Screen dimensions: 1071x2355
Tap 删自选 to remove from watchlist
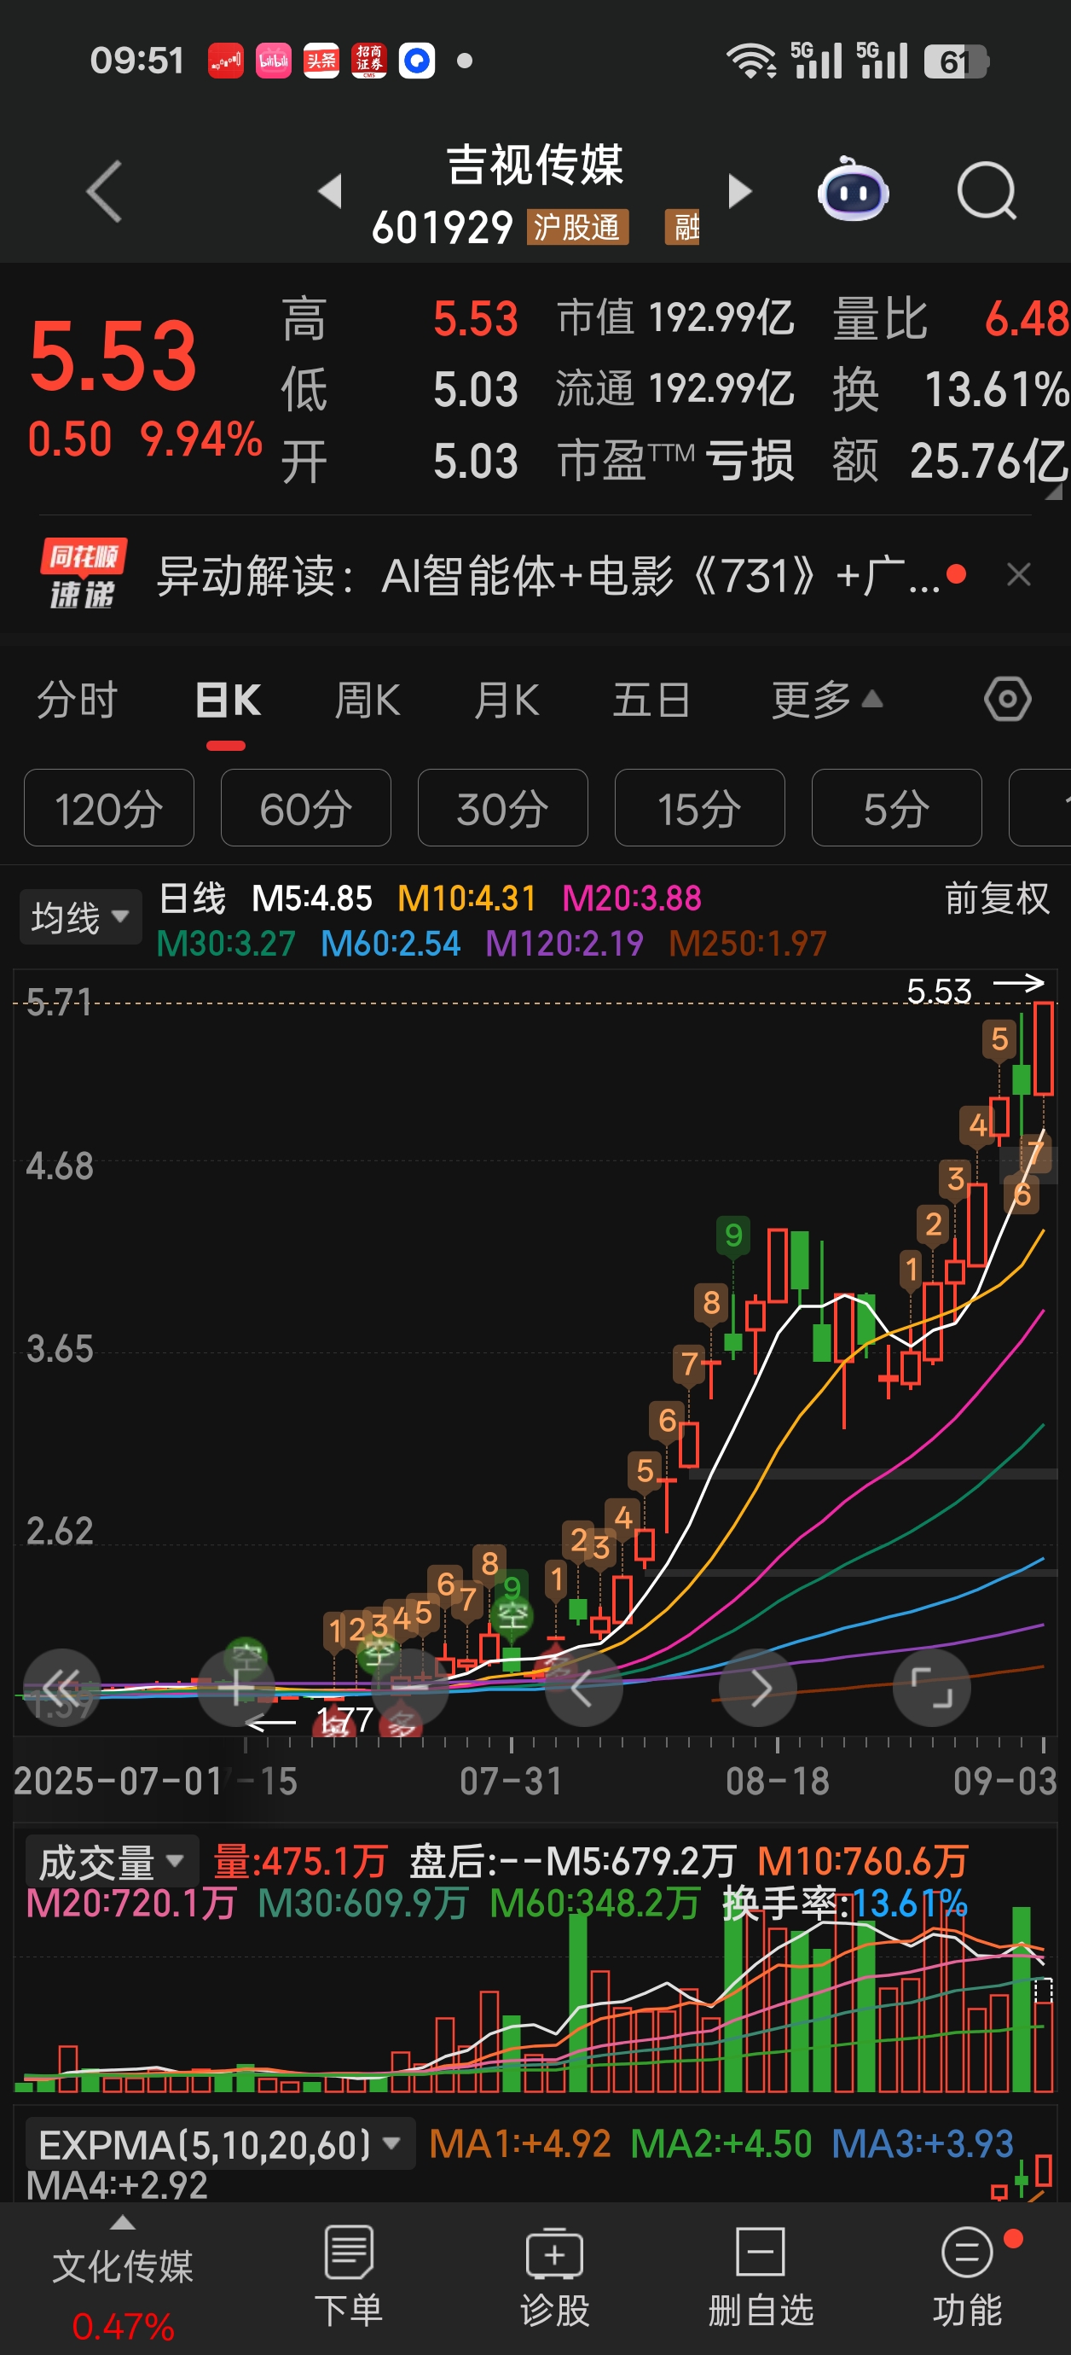[761, 2276]
